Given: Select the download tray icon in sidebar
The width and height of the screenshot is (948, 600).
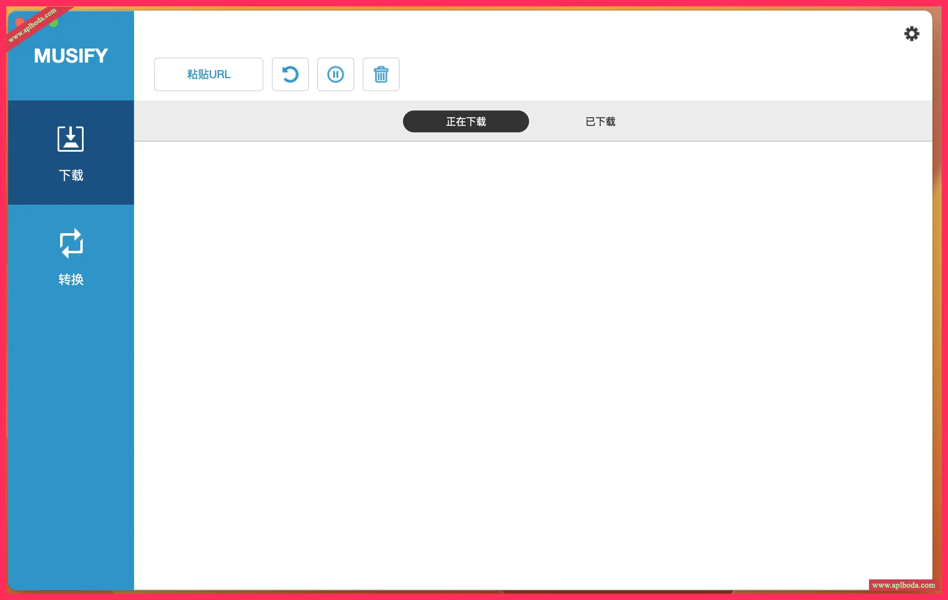Looking at the screenshot, I should tap(71, 139).
